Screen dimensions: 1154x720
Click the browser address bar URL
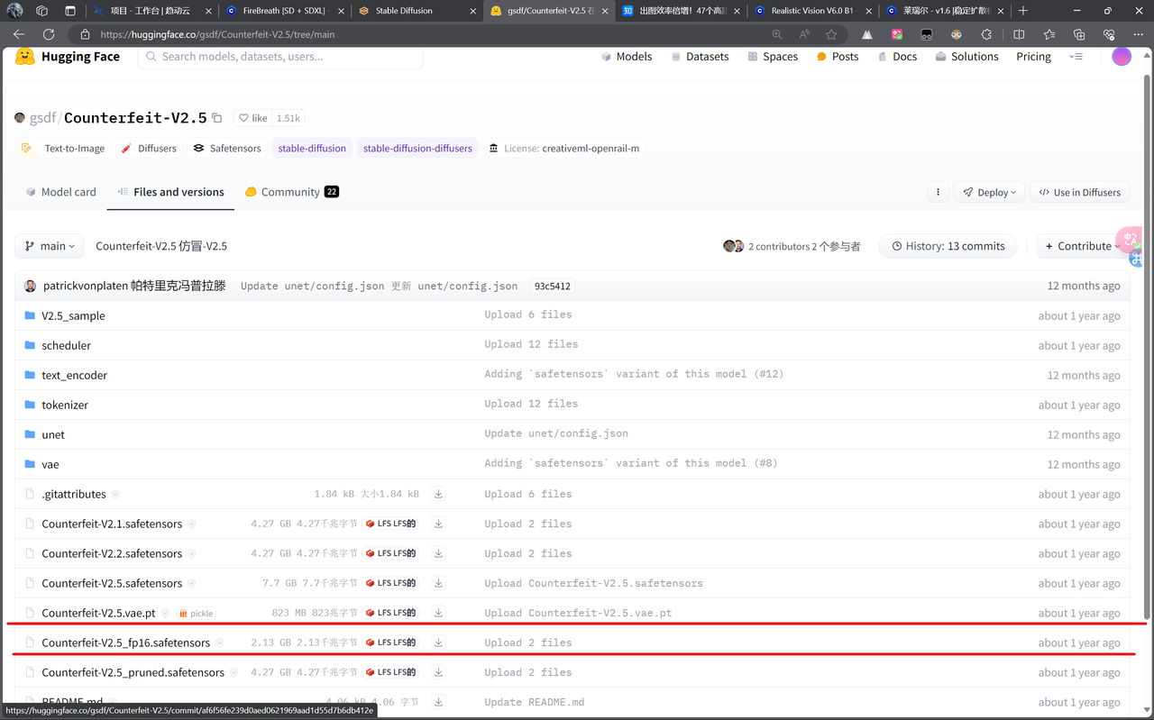(217, 34)
